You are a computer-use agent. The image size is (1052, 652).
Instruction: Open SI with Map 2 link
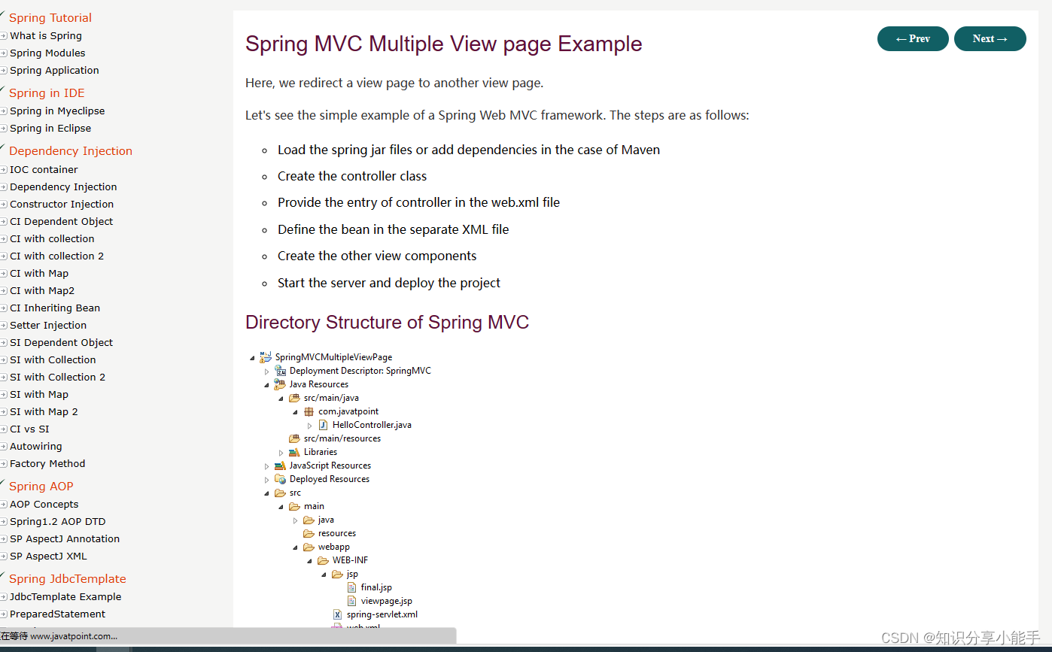(x=44, y=411)
